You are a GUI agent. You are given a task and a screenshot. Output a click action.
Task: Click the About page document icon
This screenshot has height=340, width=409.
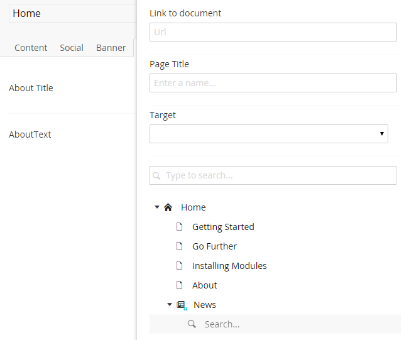point(179,285)
